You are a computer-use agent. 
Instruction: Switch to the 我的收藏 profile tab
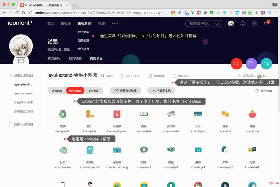click(75, 58)
